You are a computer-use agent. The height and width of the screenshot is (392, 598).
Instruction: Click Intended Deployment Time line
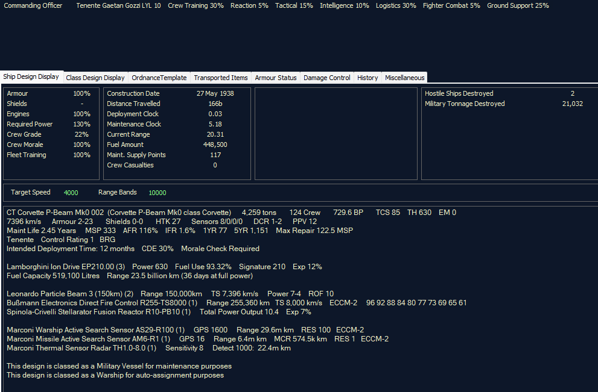[133, 249]
